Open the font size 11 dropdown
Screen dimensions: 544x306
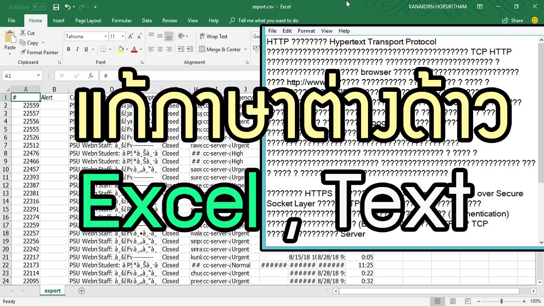tap(123, 37)
